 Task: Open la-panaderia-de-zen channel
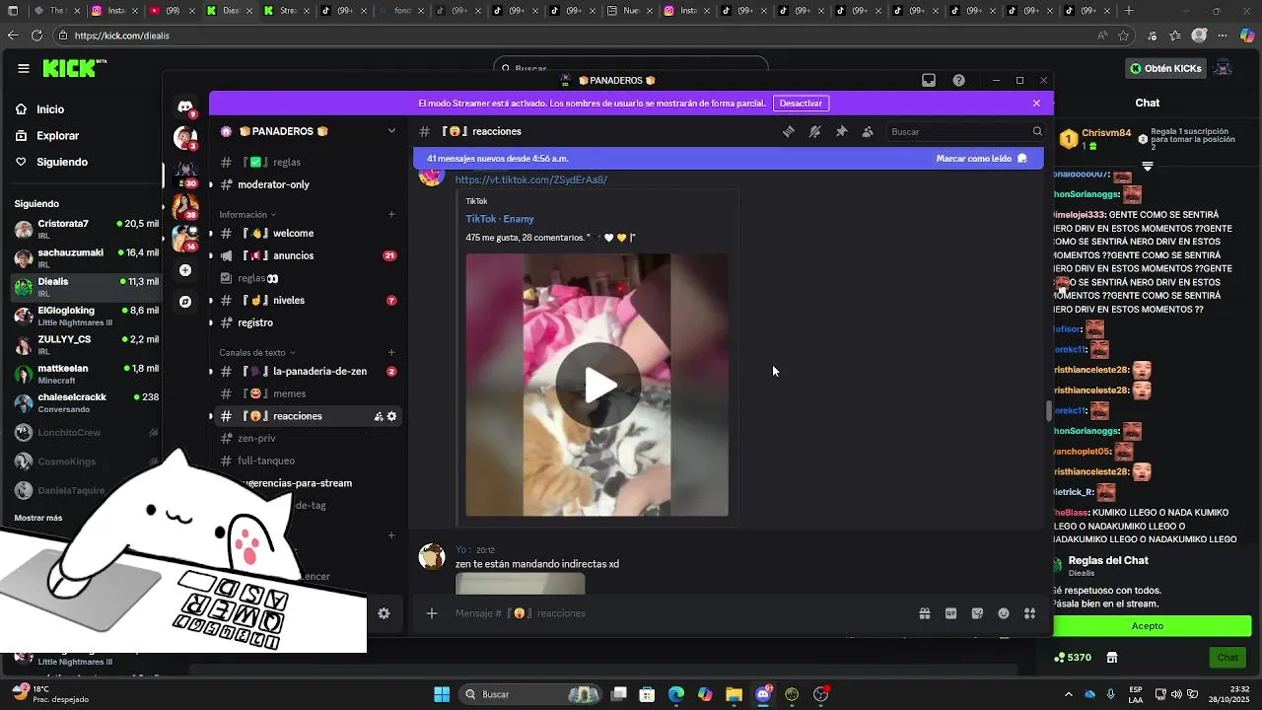tap(307, 372)
